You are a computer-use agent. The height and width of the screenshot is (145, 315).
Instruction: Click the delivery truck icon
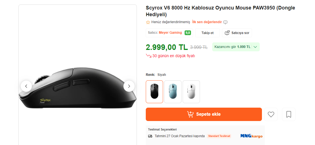pyautogui.click(x=150, y=136)
